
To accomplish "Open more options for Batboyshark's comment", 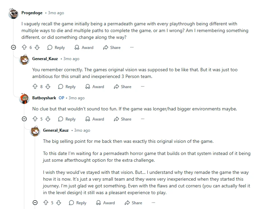I will [143, 119].
